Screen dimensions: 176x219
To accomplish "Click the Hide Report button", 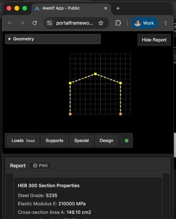I will [x=154, y=40].
